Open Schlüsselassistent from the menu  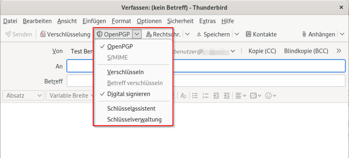[133, 109]
